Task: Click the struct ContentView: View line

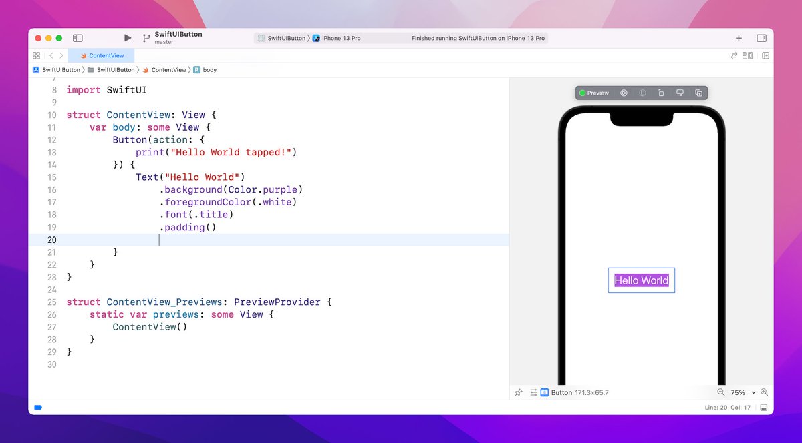Action: click(142, 115)
